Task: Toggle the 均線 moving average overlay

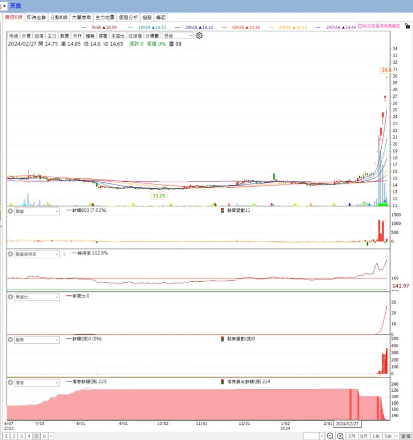Action: point(13,36)
